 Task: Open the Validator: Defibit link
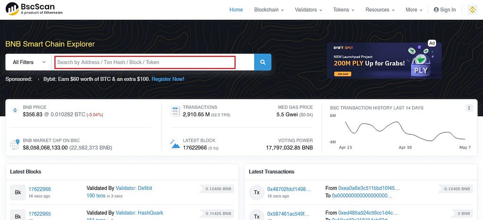[x=133, y=188]
